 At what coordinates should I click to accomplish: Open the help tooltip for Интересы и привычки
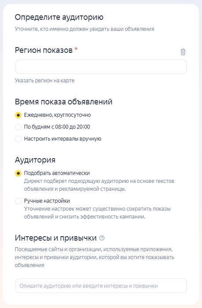tap(102, 238)
